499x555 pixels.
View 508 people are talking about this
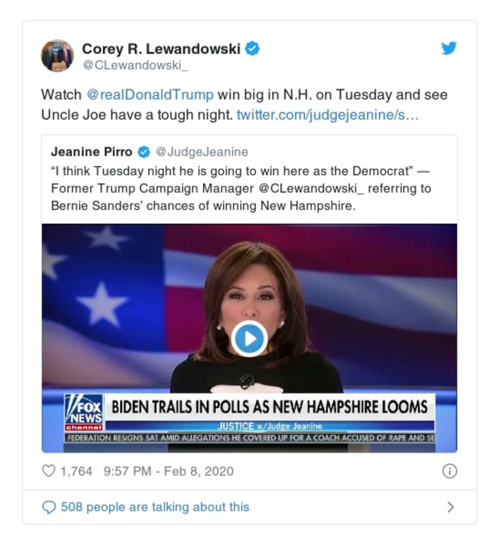pyautogui.click(x=155, y=507)
